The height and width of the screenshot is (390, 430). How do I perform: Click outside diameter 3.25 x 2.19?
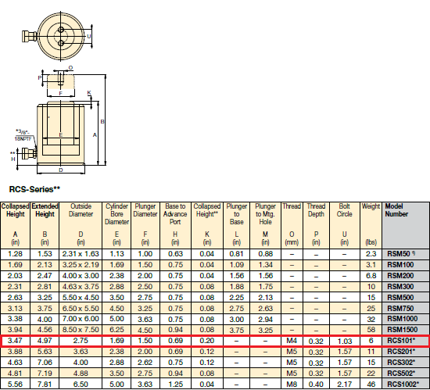[81, 265]
